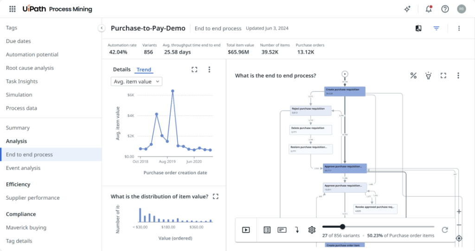Toggle percentage display on process graph
Image resolution: width=475 pixels, height=251 pixels.
pyautogui.click(x=413, y=75)
